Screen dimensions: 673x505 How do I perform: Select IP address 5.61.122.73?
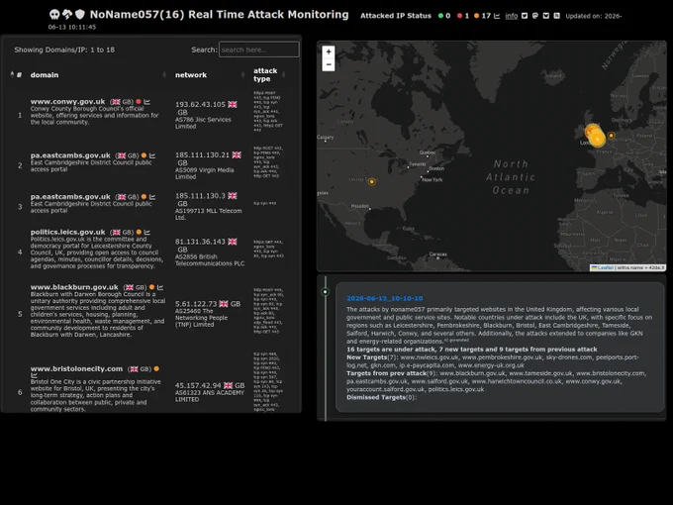[196, 304]
